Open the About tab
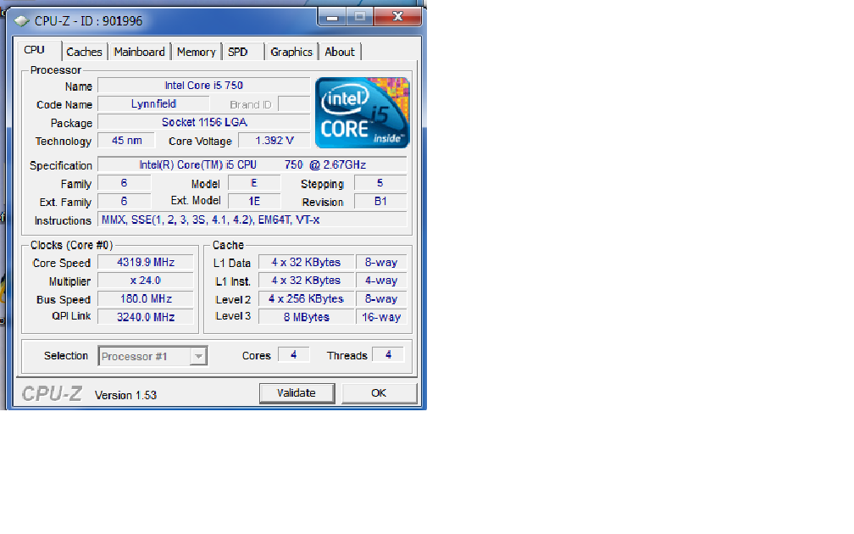Viewport: 854px width, 534px height. point(339,52)
